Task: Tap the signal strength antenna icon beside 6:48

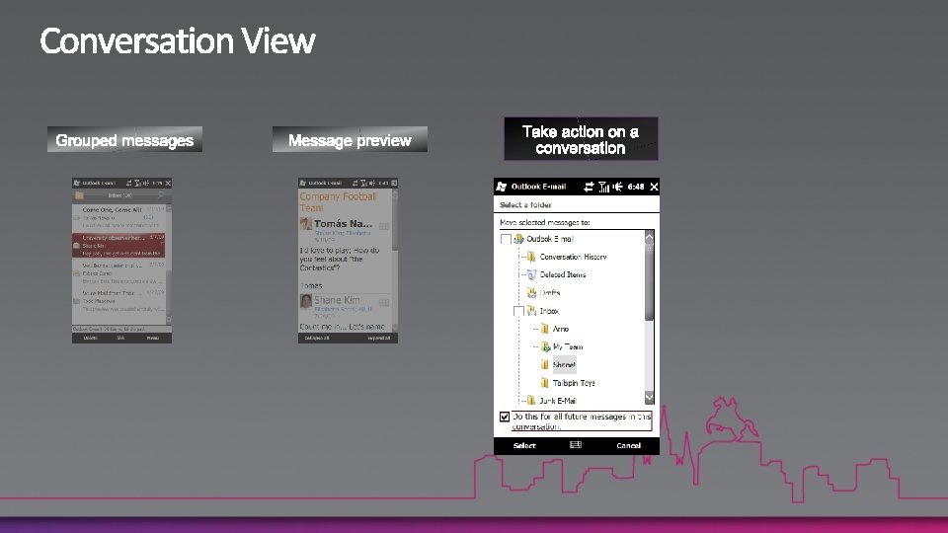Action: click(603, 187)
